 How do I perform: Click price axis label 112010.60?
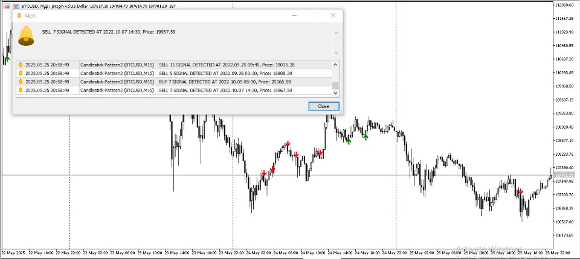pos(565,5)
